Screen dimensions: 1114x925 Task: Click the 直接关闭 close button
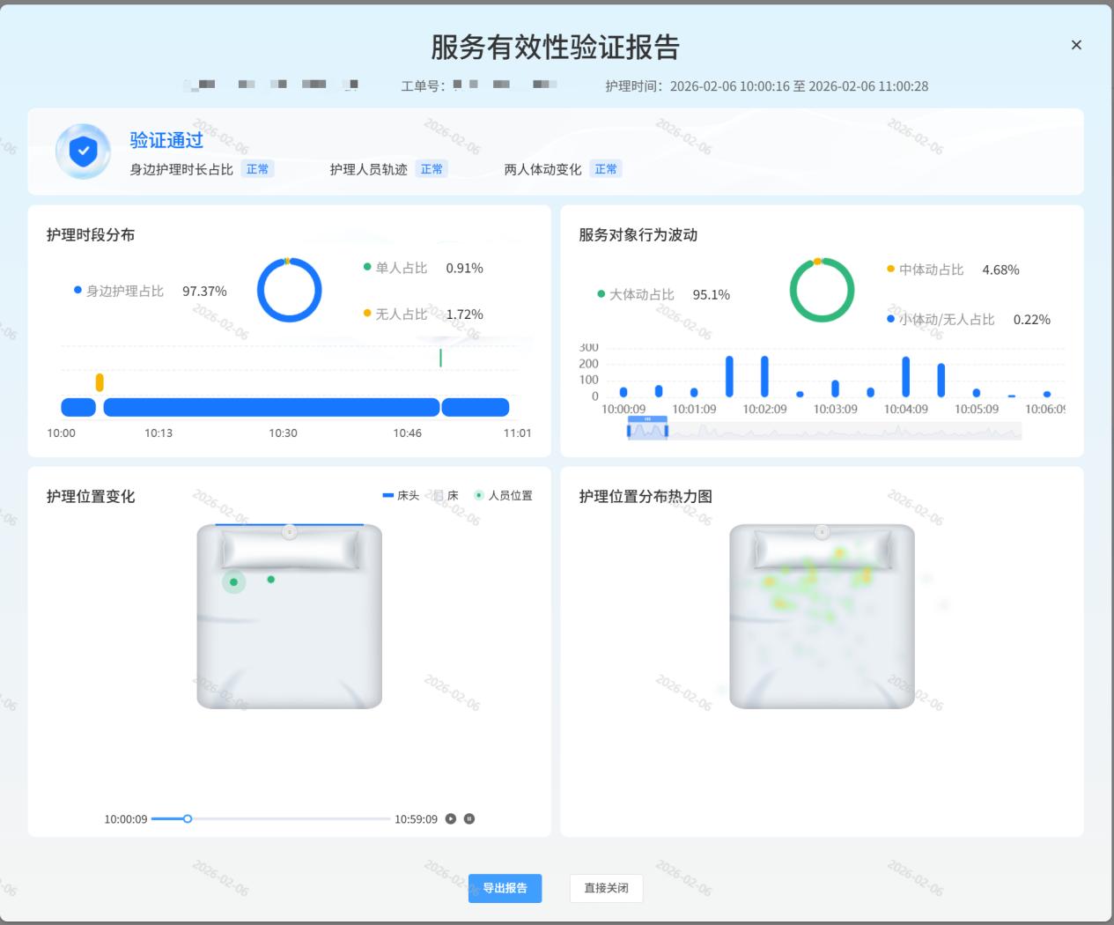(606, 888)
